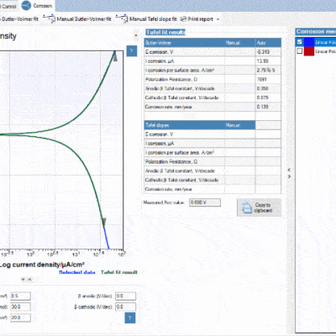The image size is (336, 336).
Task: Click the Manual Butler-Volmer fit icon
Action: pos(49,19)
